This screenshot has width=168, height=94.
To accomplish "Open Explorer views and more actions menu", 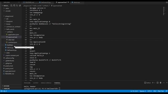I will 19,2.
